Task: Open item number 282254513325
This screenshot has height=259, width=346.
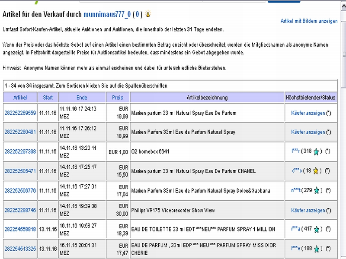Action: click(x=20, y=249)
